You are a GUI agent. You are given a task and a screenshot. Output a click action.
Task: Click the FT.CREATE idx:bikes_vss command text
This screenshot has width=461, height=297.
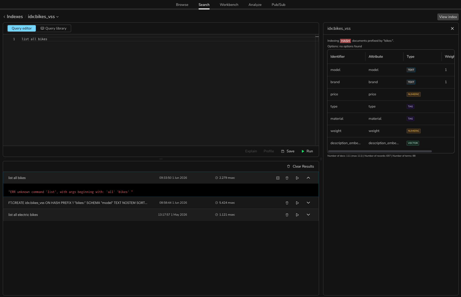[x=78, y=203]
